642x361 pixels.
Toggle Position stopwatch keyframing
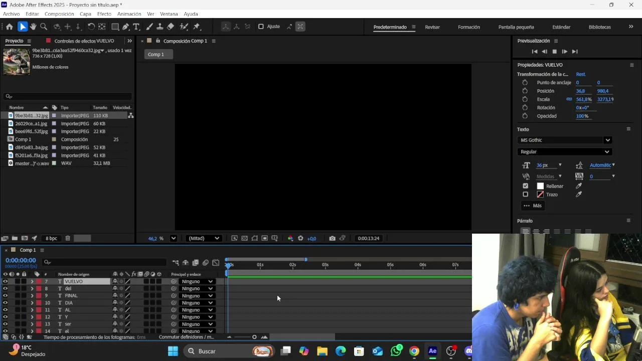[x=525, y=91]
